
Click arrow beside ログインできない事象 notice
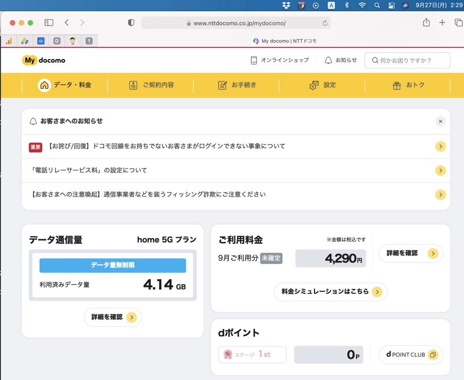coord(440,146)
